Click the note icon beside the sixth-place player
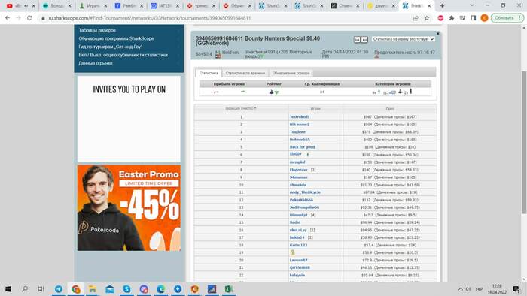 307,155
